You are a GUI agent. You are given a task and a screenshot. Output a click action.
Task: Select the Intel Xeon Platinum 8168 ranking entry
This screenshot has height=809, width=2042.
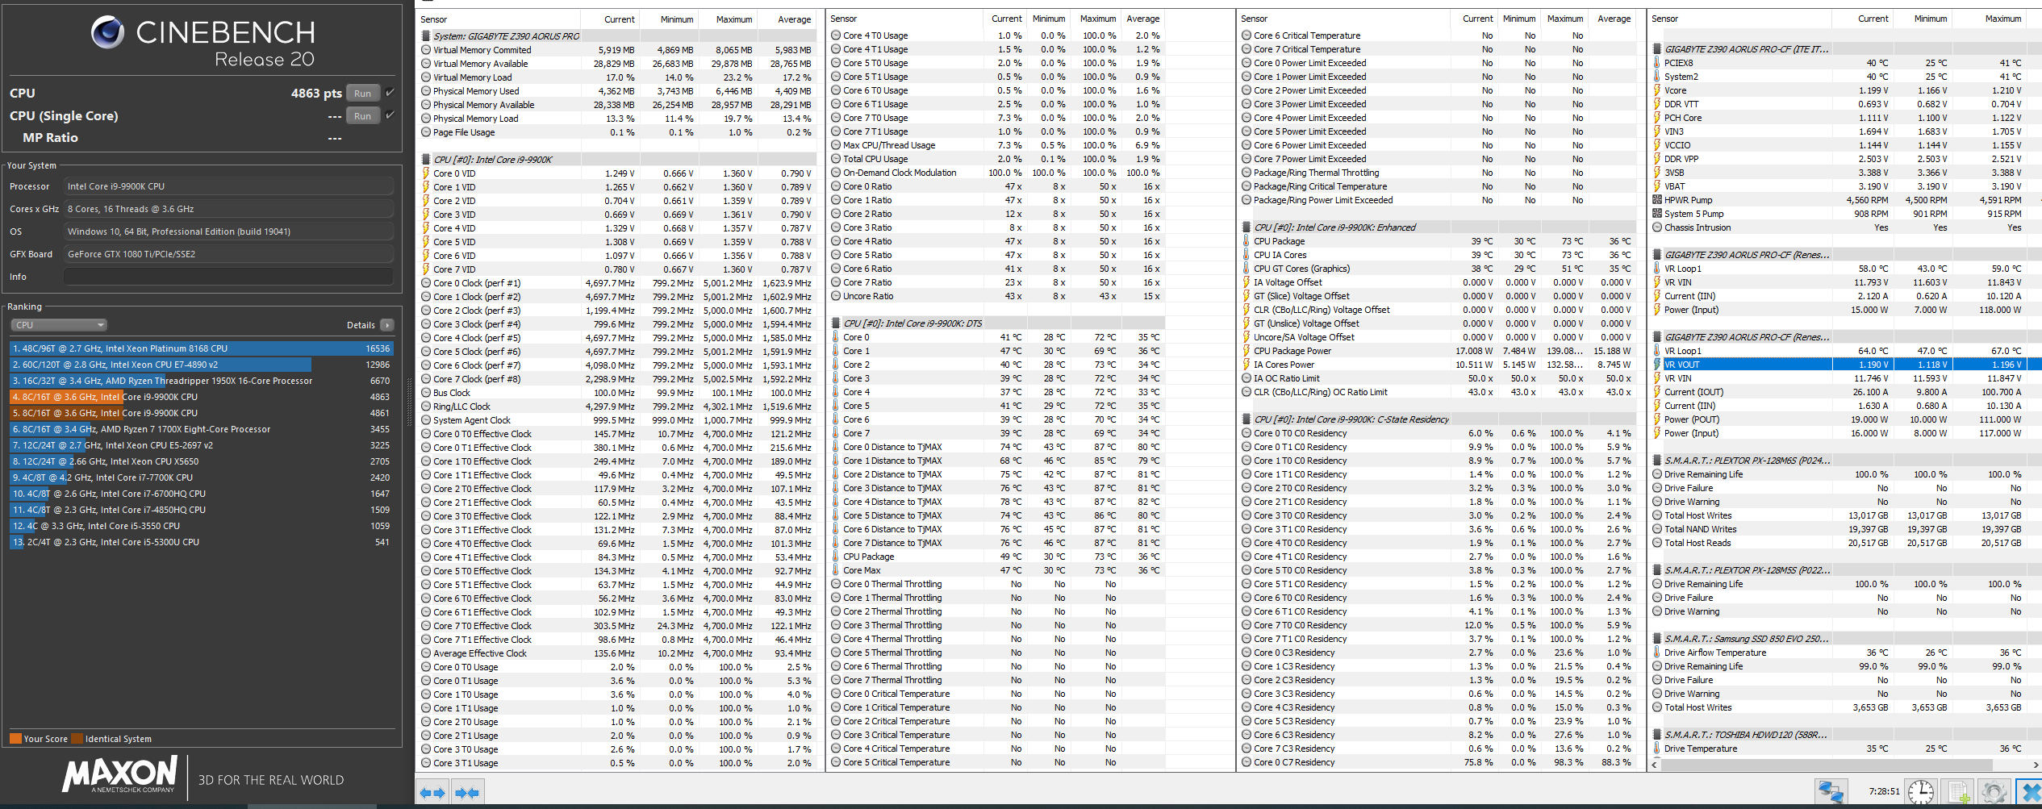point(202,348)
